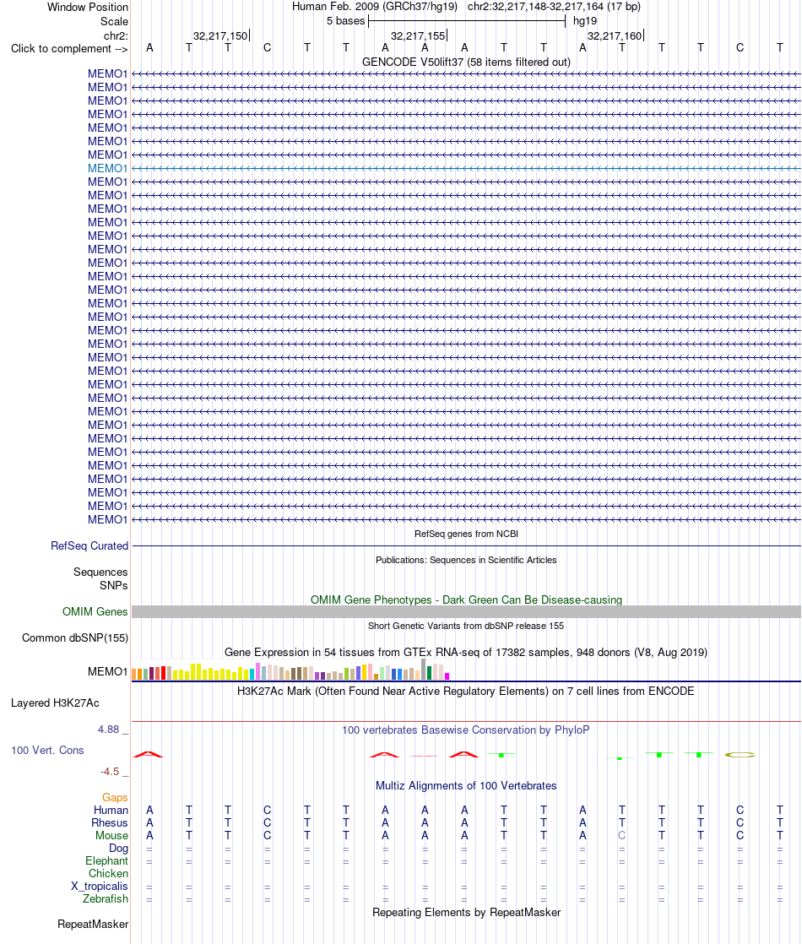Screen dimensions: 802x944
Task: Click the Dog species label
Action: click(x=119, y=849)
